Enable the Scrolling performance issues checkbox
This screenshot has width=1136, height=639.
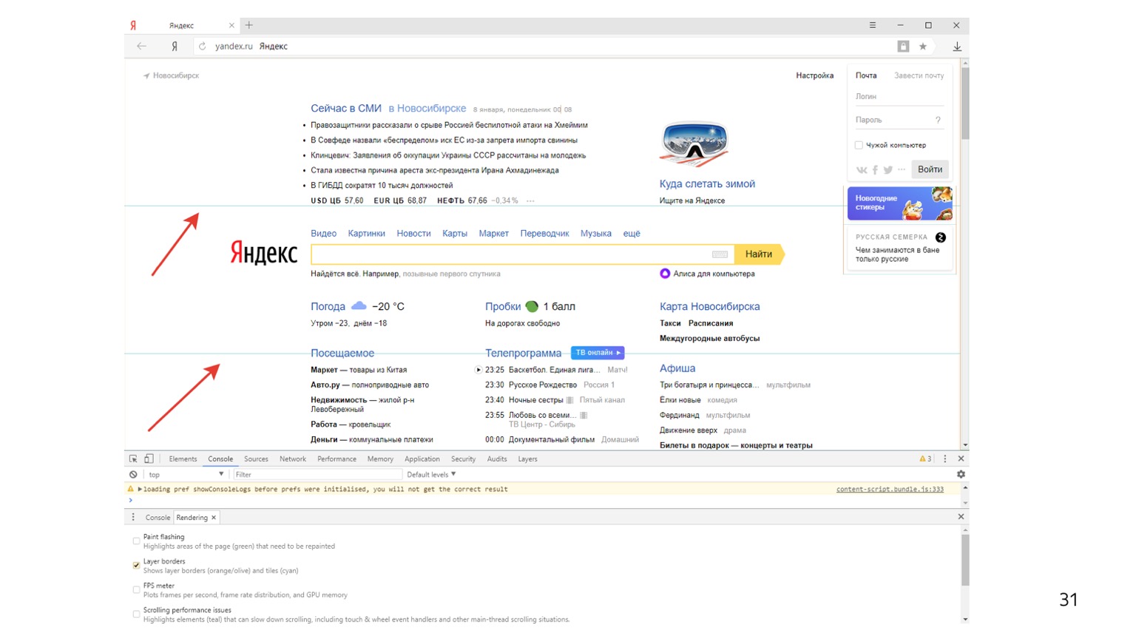click(136, 614)
